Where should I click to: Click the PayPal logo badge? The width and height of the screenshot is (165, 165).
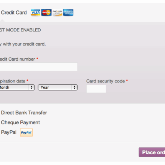(26, 132)
